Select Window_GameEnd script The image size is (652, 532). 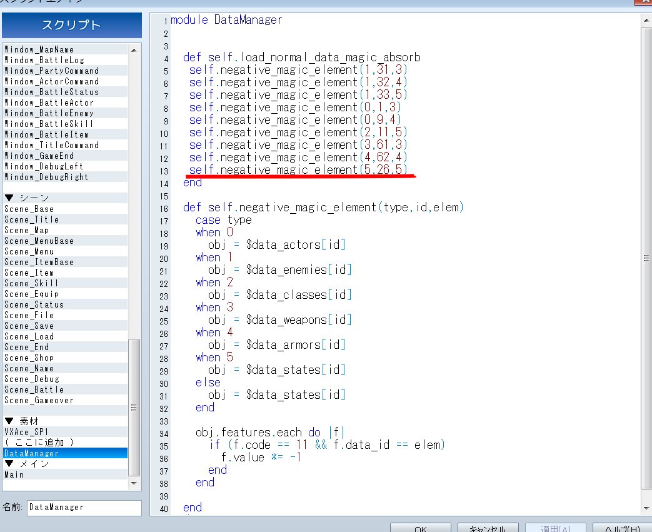[65, 156]
